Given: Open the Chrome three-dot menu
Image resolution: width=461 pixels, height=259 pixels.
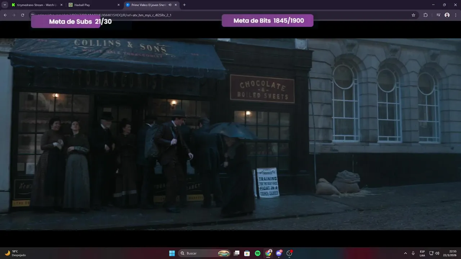Looking at the screenshot, I should (456, 15).
